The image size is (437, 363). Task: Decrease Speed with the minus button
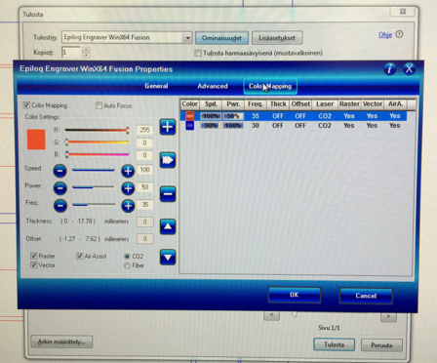[60, 171]
